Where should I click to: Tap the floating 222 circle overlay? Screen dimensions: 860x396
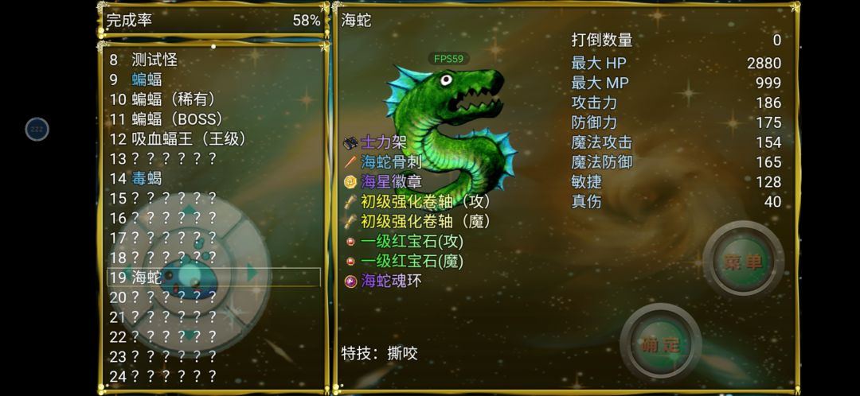pyautogui.click(x=37, y=130)
